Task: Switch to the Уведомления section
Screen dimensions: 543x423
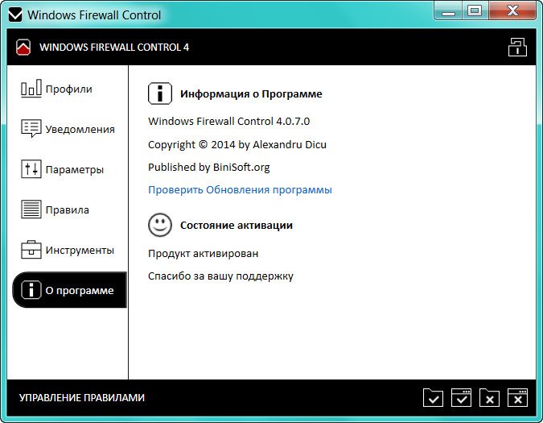Action: coord(68,129)
